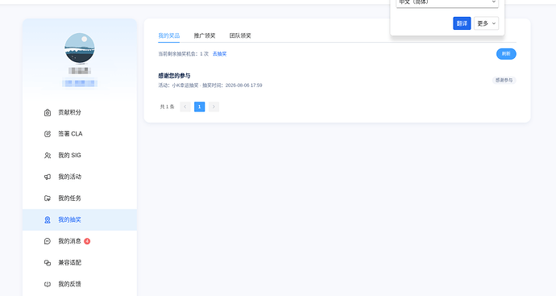The image size is (556, 296).
Task: Click the 我的 SIG people icon
Action: point(48,156)
